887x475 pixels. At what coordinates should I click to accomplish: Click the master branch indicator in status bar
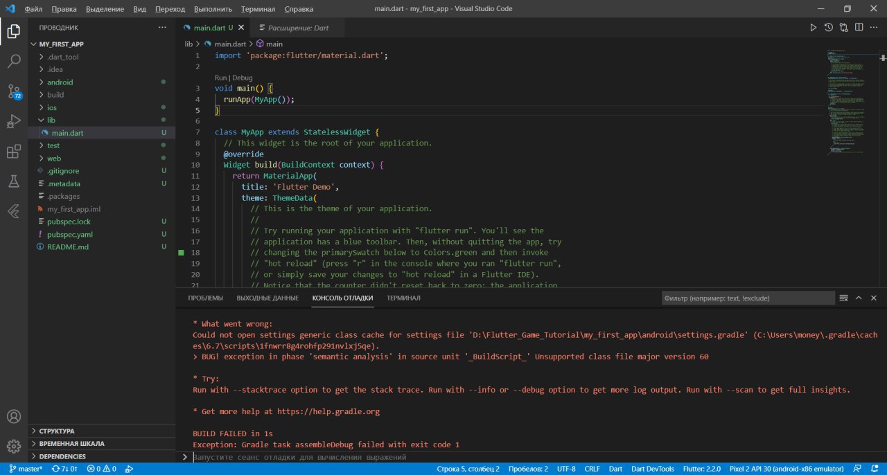[26, 469]
